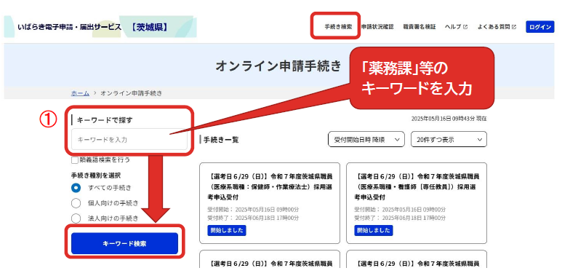Screen dimensions: 562x276
Task: Focus the キーワードを入力 search field
Action: (x=129, y=139)
